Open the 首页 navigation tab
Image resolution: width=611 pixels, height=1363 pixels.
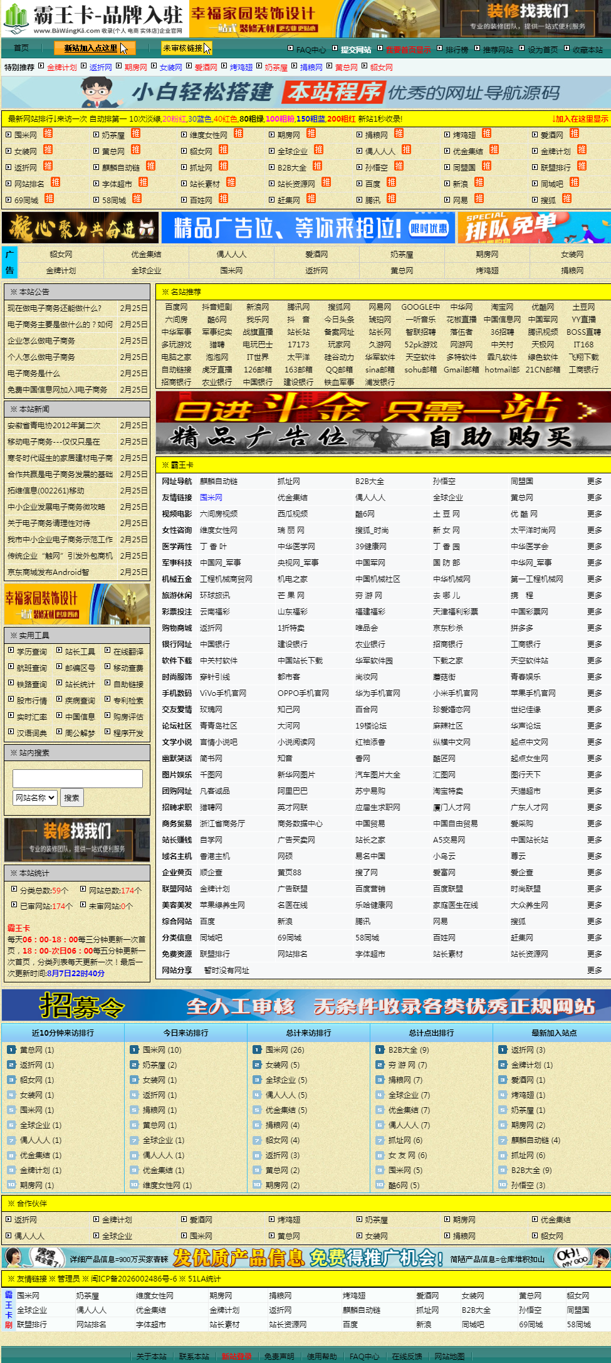(x=22, y=48)
